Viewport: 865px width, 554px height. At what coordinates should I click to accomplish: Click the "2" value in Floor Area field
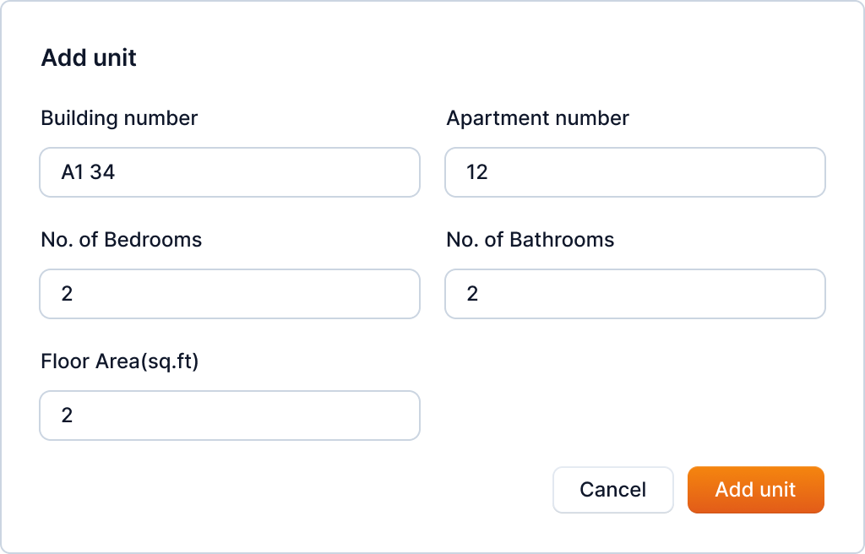tap(68, 415)
